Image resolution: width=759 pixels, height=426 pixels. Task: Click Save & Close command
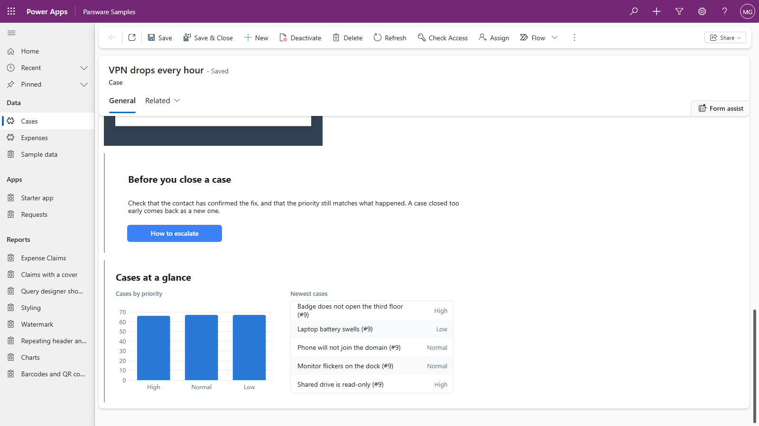(x=208, y=37)
